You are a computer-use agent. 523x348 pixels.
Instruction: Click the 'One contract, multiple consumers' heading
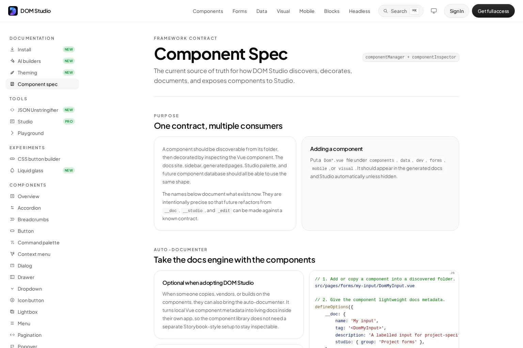[218, 126]
